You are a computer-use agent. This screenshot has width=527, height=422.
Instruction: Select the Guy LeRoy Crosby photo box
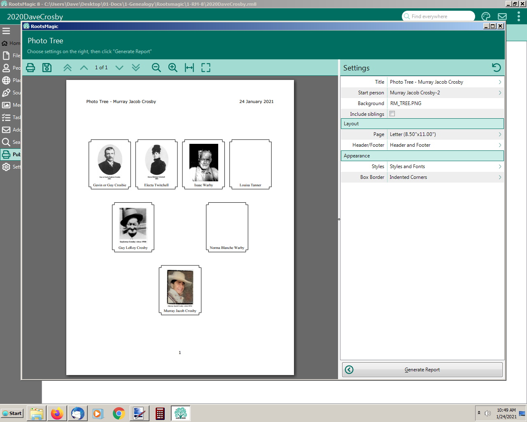(x=133, y=227)
